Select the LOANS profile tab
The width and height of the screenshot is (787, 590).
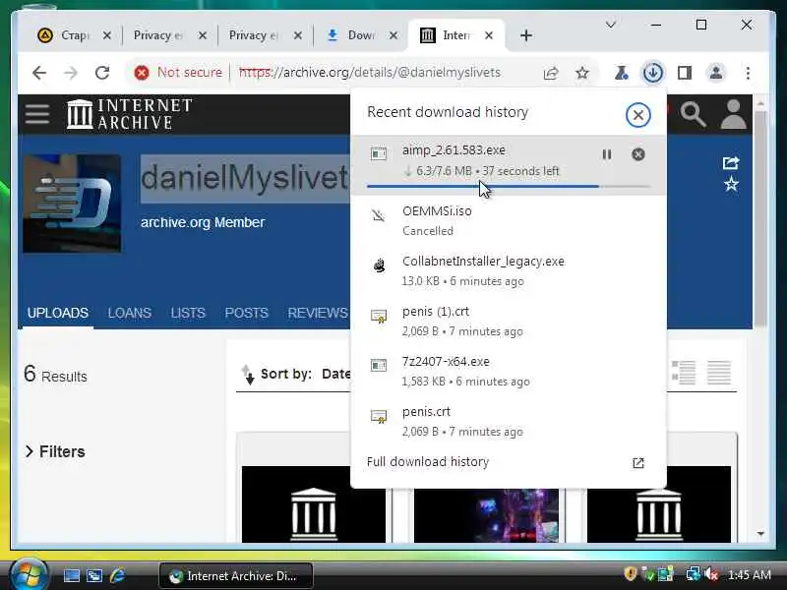[x=130, y=313]
